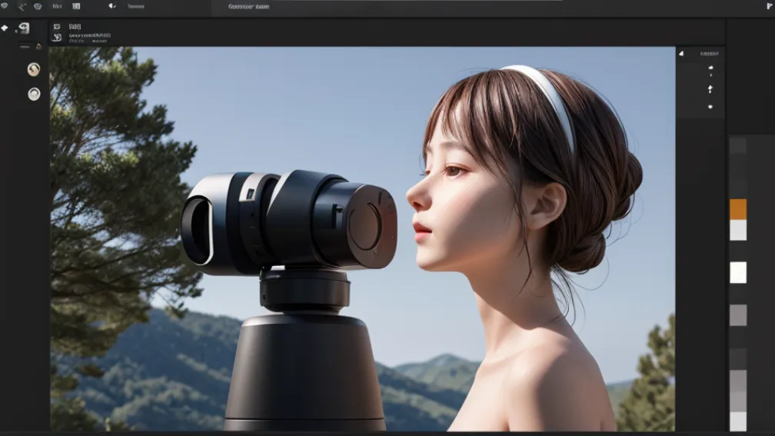Select the upper round beige tool in sidebar
This screenshot has height=436, width=775.
point(34,69)
